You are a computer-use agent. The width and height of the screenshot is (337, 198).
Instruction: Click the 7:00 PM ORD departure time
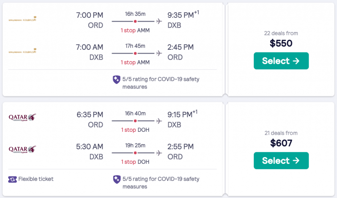pyautogui.click(x=90, y=15)
